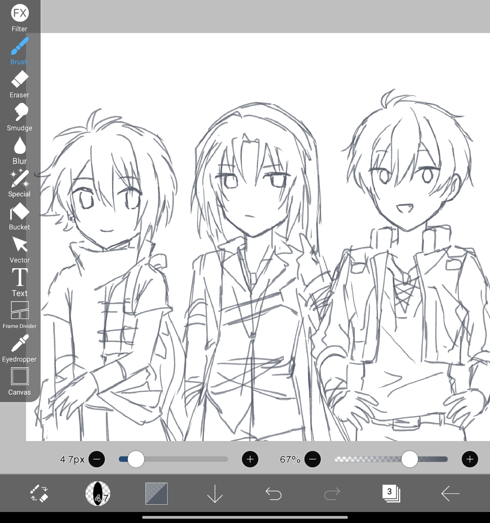The height and width of the screenshot is (523, 490).
Task: Choose the Blur tool
Action: [20, 150]
